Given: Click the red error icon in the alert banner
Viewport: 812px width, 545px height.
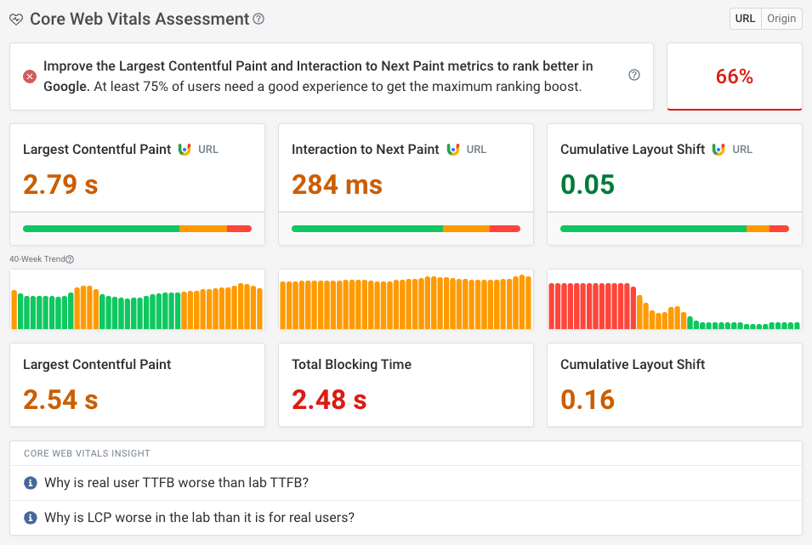Looking at the screenshot, I should pyautogui.click(x=30, y=77).
